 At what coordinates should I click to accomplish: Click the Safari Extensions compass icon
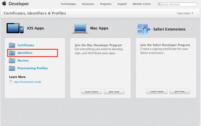[x=144, y=29]
